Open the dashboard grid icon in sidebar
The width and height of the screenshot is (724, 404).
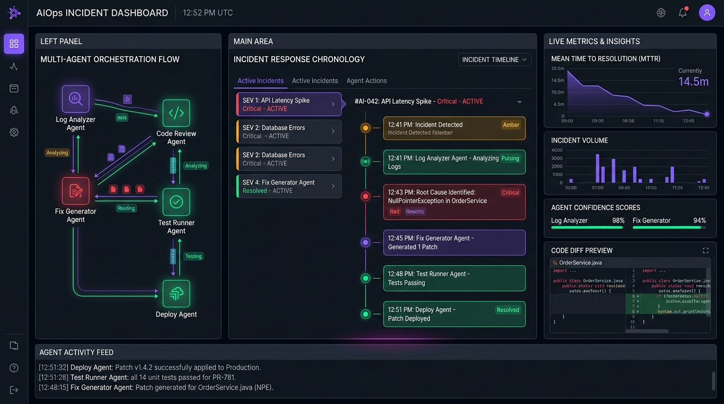(14, 44)
